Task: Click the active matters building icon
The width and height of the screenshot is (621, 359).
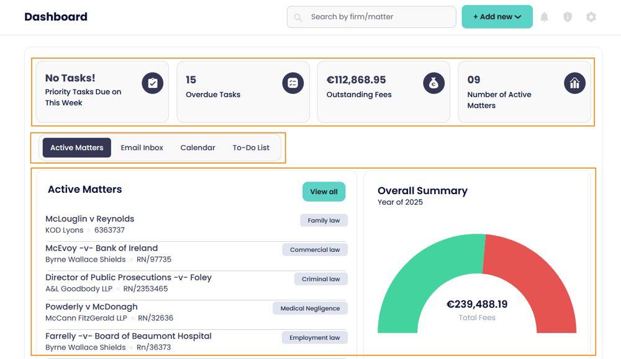Action: tap(574, 83)
